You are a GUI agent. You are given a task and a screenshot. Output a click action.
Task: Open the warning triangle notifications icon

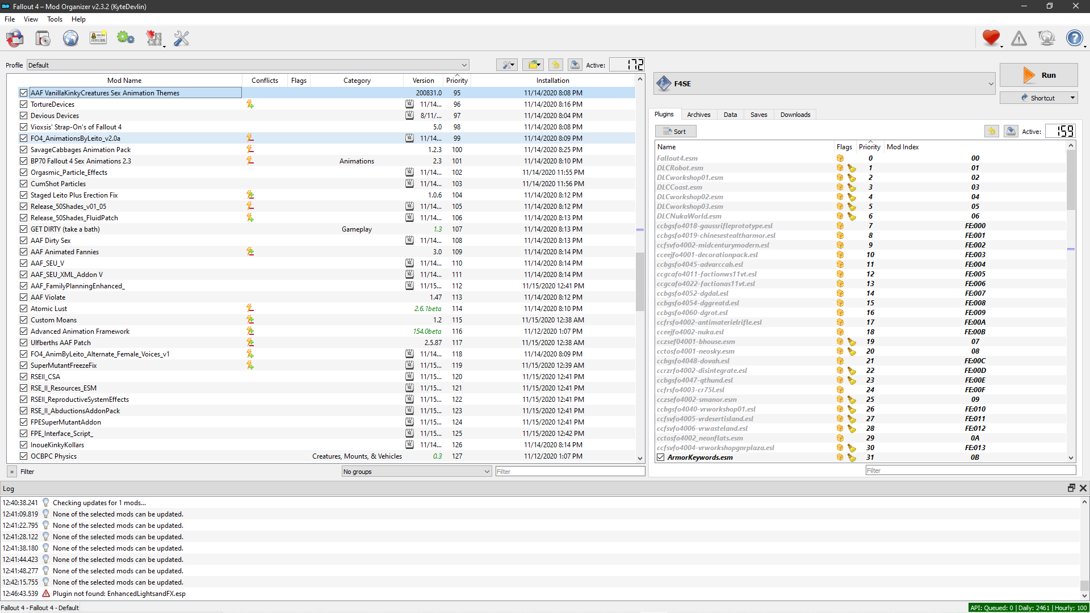[1019, 38]
